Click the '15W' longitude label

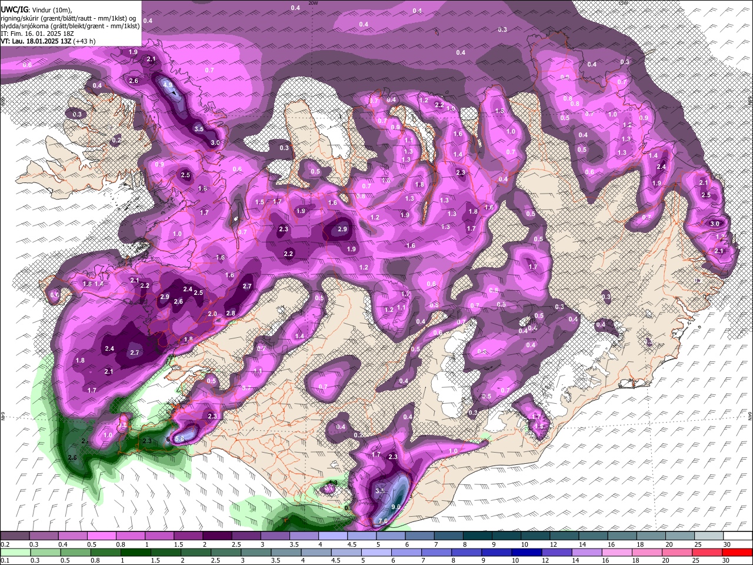point(623,4)
